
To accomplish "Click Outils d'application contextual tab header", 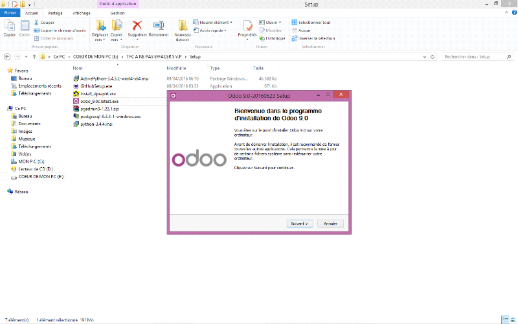I will pos(118,4).
